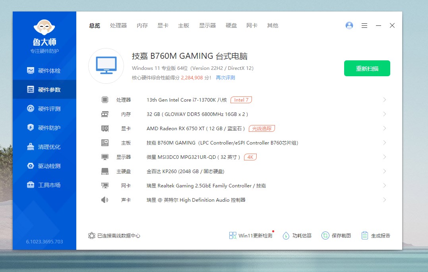Open 硬件体检 icon in sidebar
The width and height of the screenshot is (428, 272).
[31, 70]
